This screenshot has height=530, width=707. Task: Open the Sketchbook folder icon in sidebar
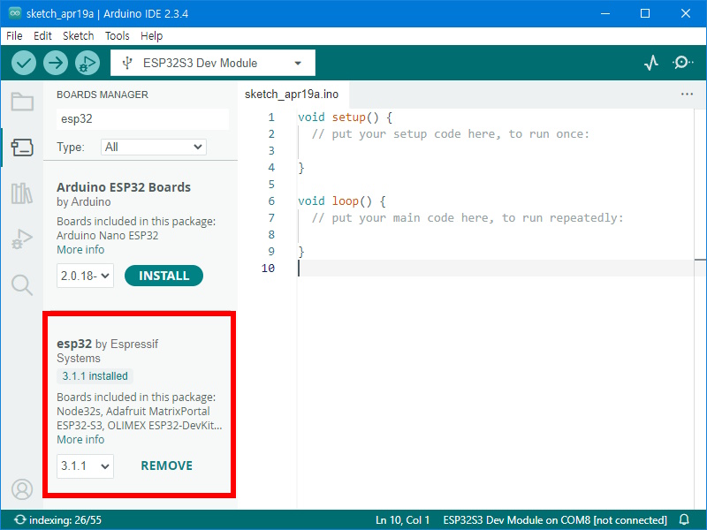22,102
